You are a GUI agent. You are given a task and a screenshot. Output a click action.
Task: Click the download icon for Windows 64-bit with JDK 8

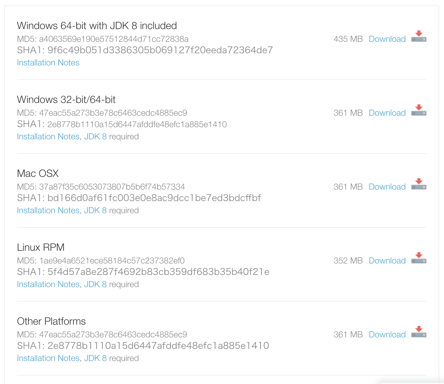point(419,36)
